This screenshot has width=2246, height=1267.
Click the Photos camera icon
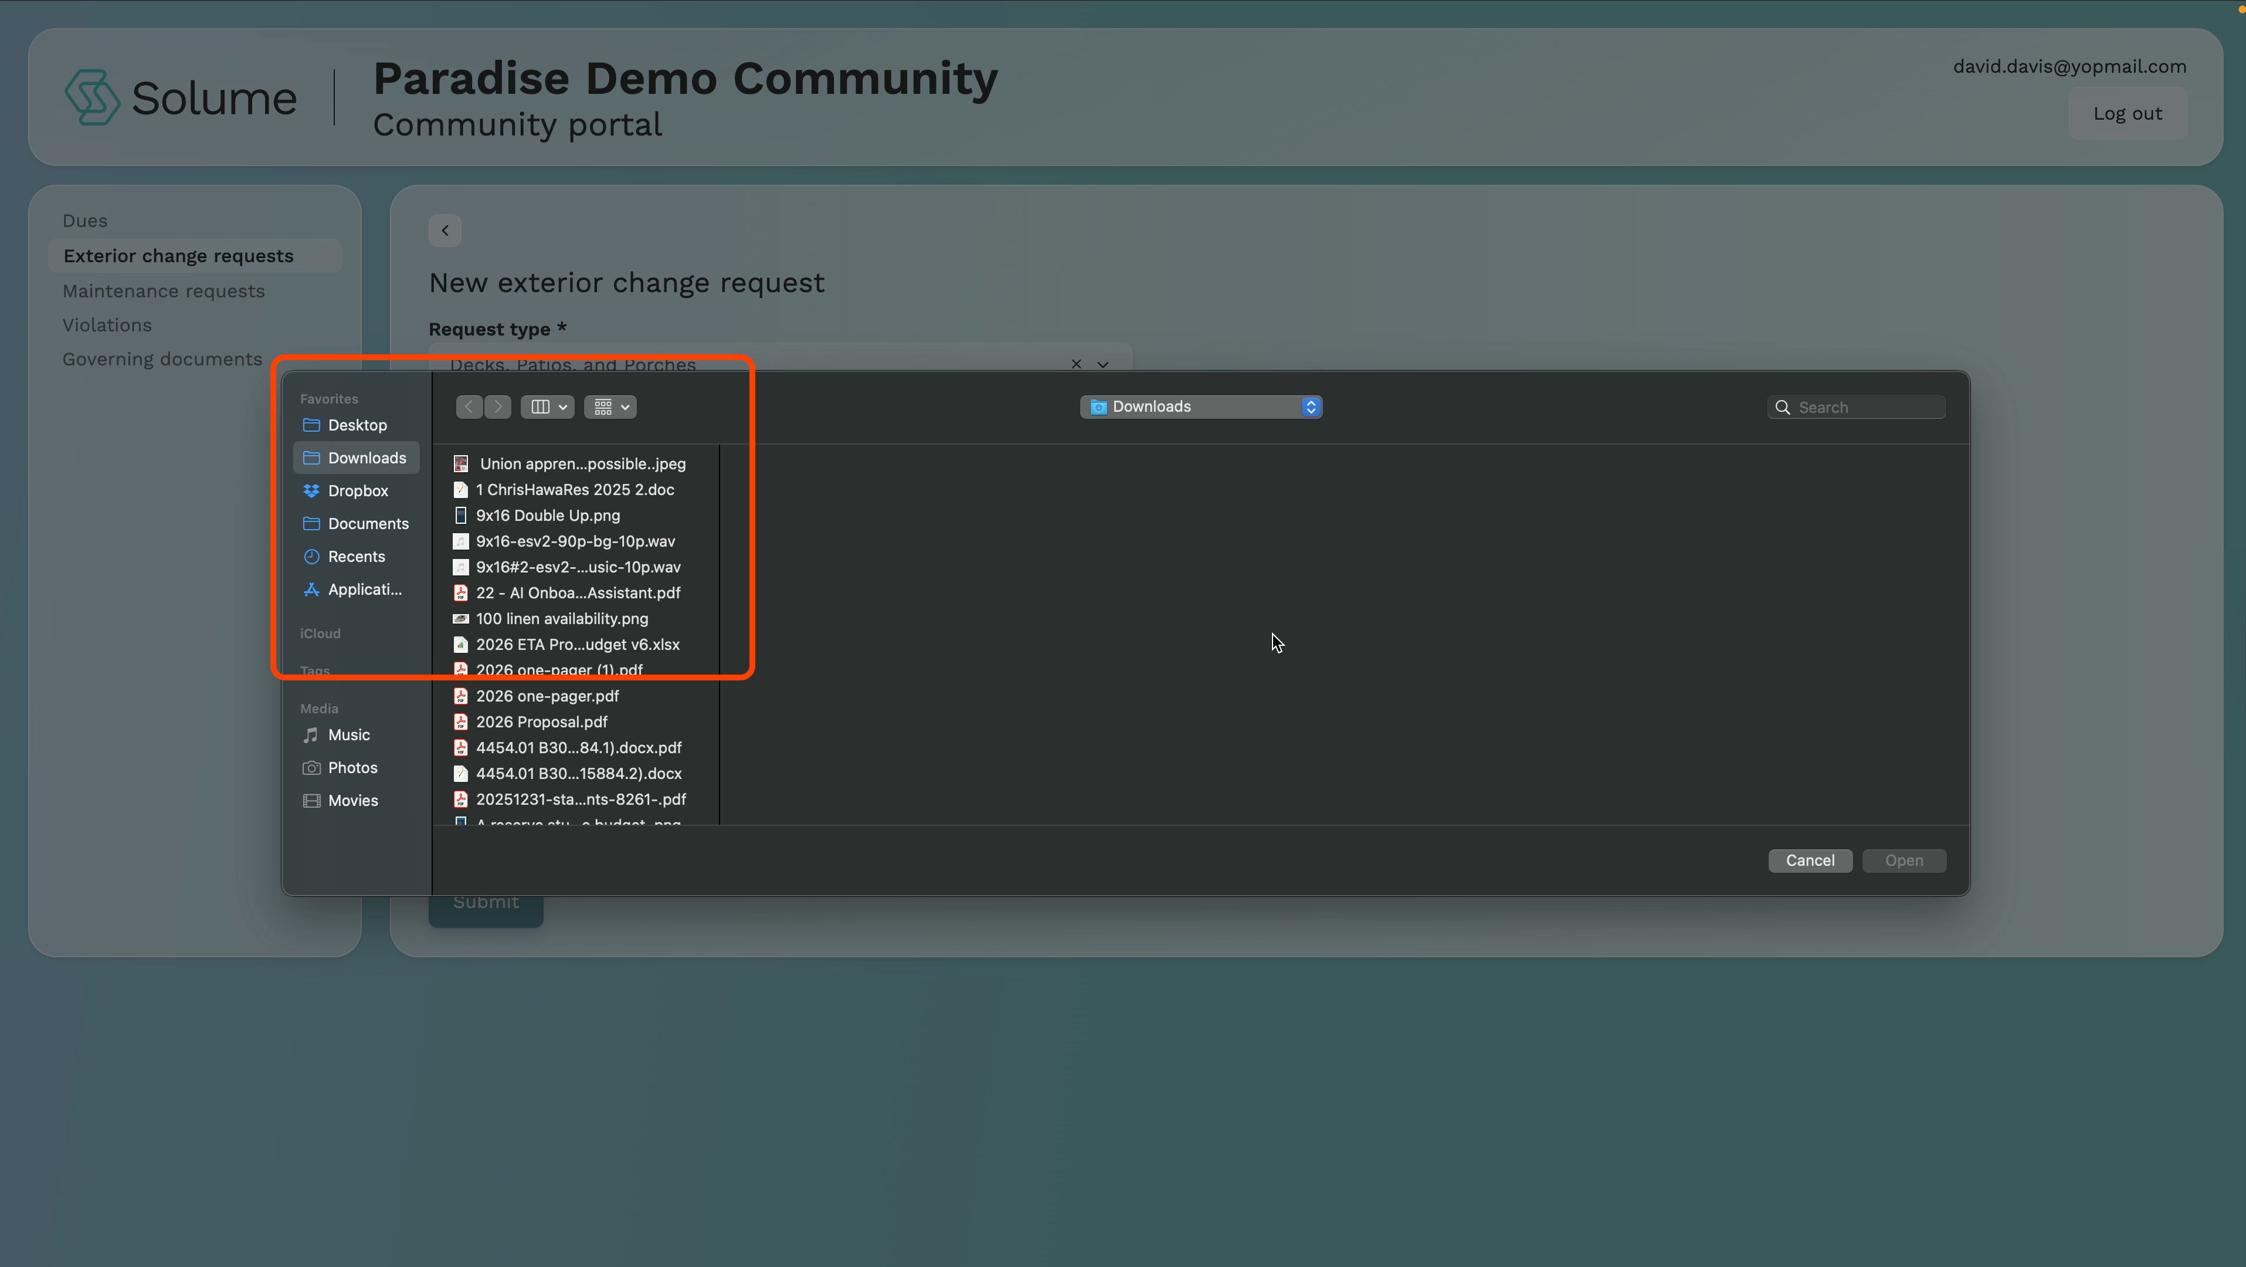(311, 767)
